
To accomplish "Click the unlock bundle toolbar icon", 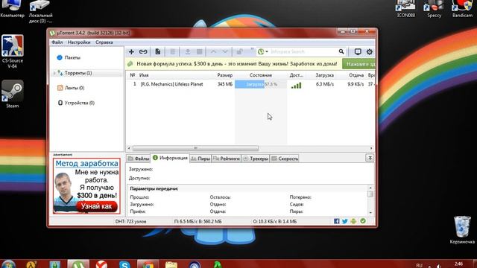I will click(x=240, y=52).
